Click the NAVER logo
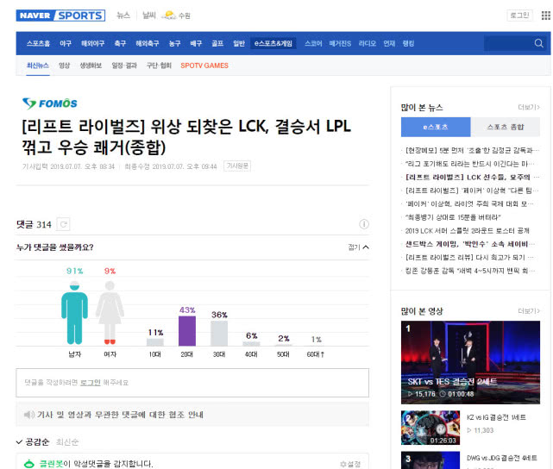The image size is (553, 469). point(35,16)
